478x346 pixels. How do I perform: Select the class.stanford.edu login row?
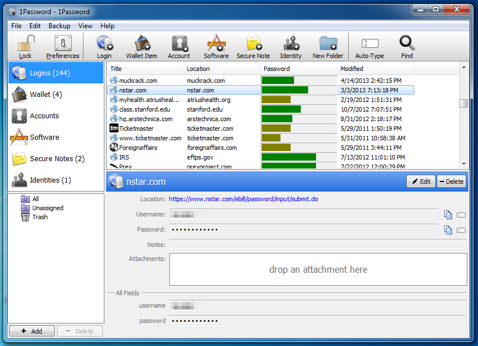pos(261,109)
